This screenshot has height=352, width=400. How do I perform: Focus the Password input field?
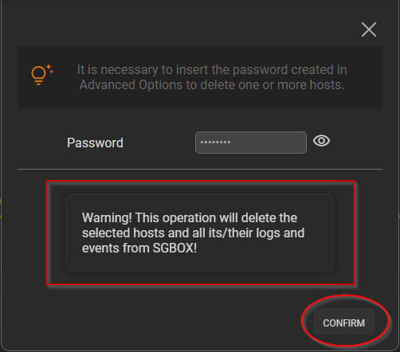click(x=251, y=143)
